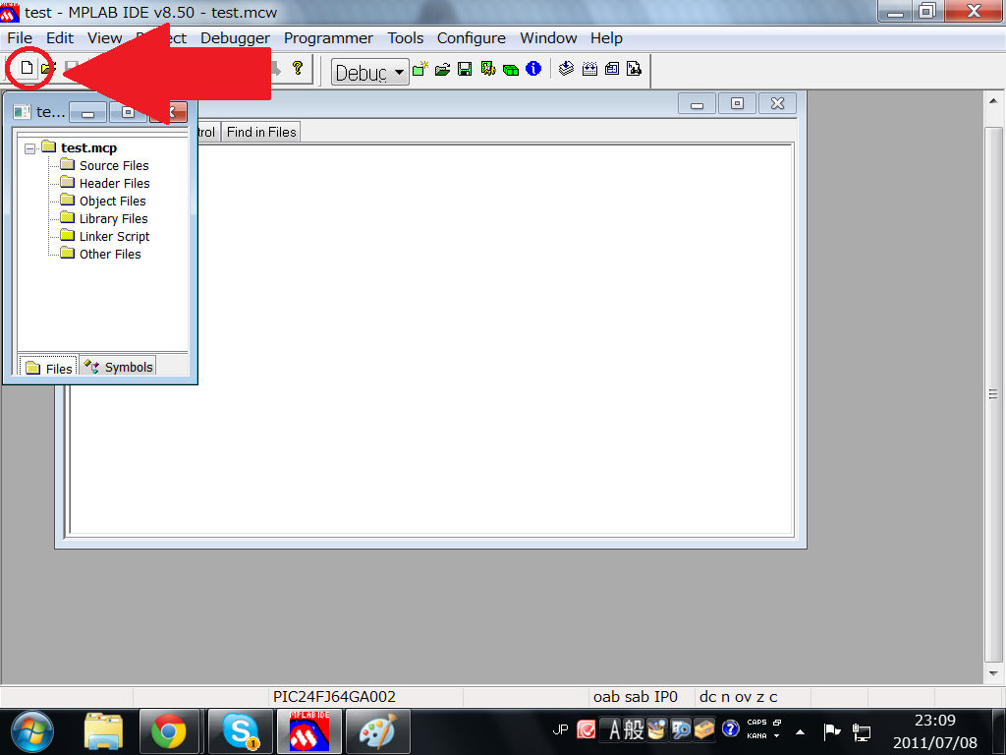Click the scroll down arrow of workspace scrollbar
Screen dimensions: 1006x755
tap(993, 673)
